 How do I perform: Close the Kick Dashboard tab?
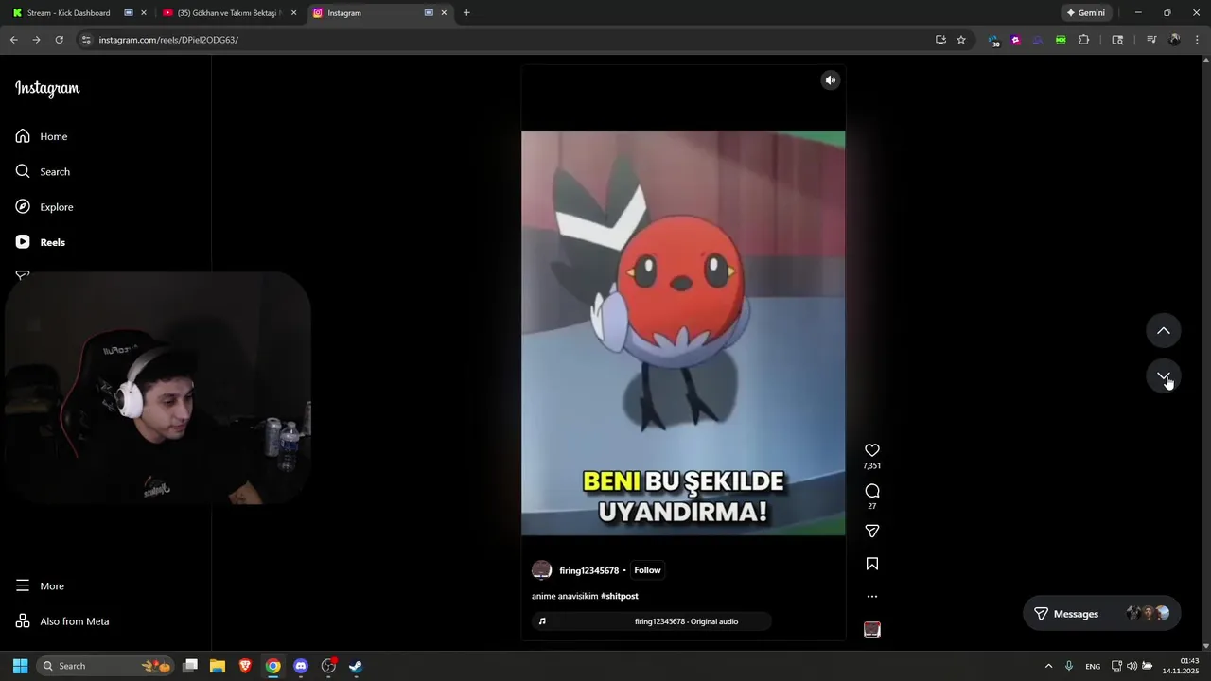tap(144, 13)
